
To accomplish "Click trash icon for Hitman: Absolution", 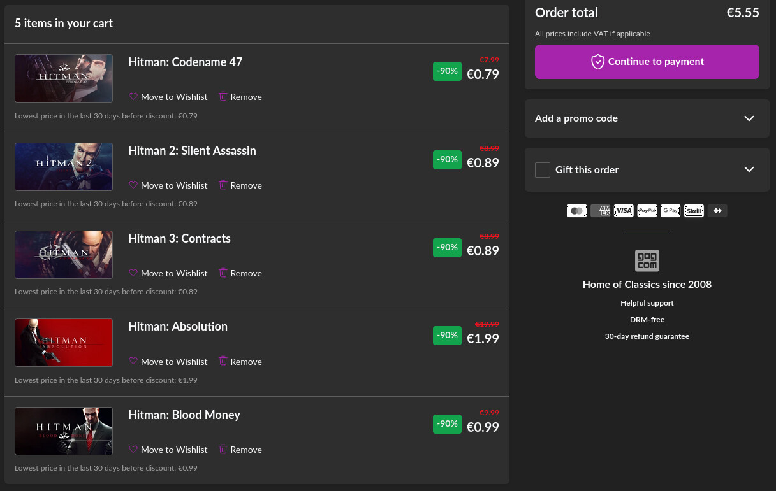I will [223, 361].
